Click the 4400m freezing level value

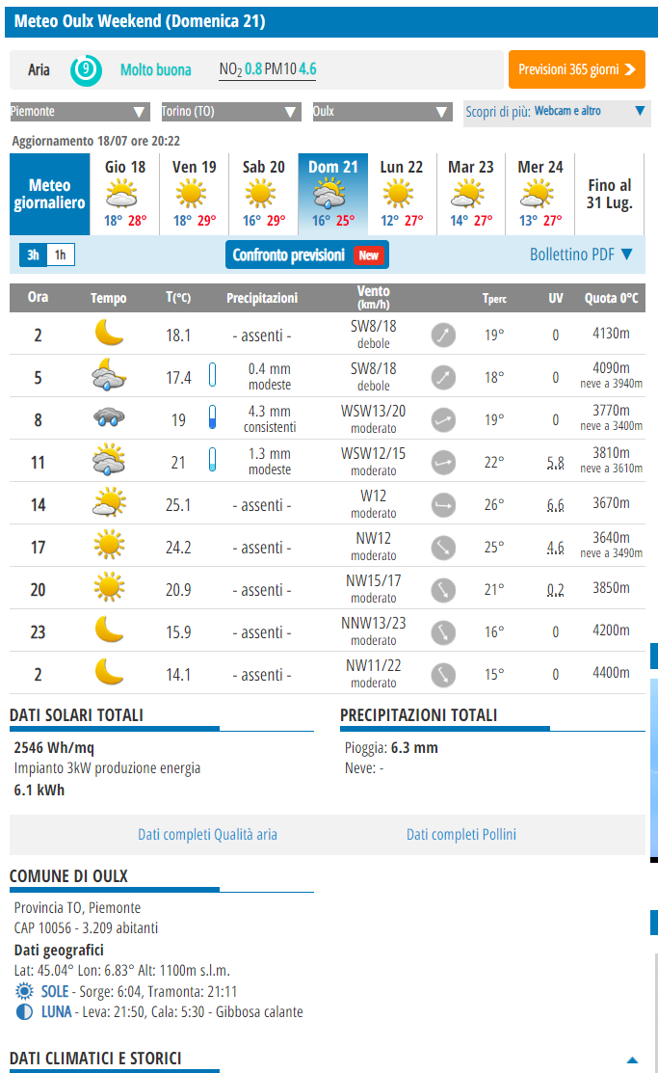pyautogui.click(x=611, y=673)
